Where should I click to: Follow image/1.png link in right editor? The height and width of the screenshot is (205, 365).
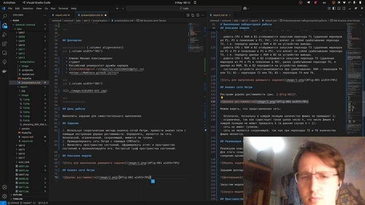coord(294,80)
